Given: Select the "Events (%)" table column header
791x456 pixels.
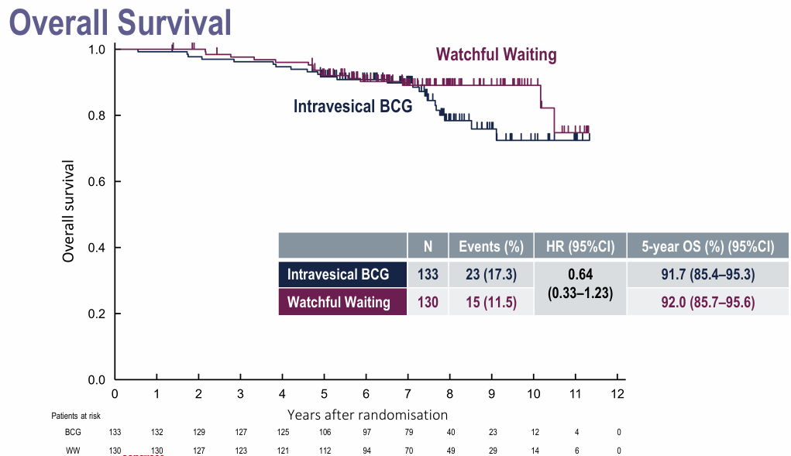Looking at the screenshot, I should point(491,246).
